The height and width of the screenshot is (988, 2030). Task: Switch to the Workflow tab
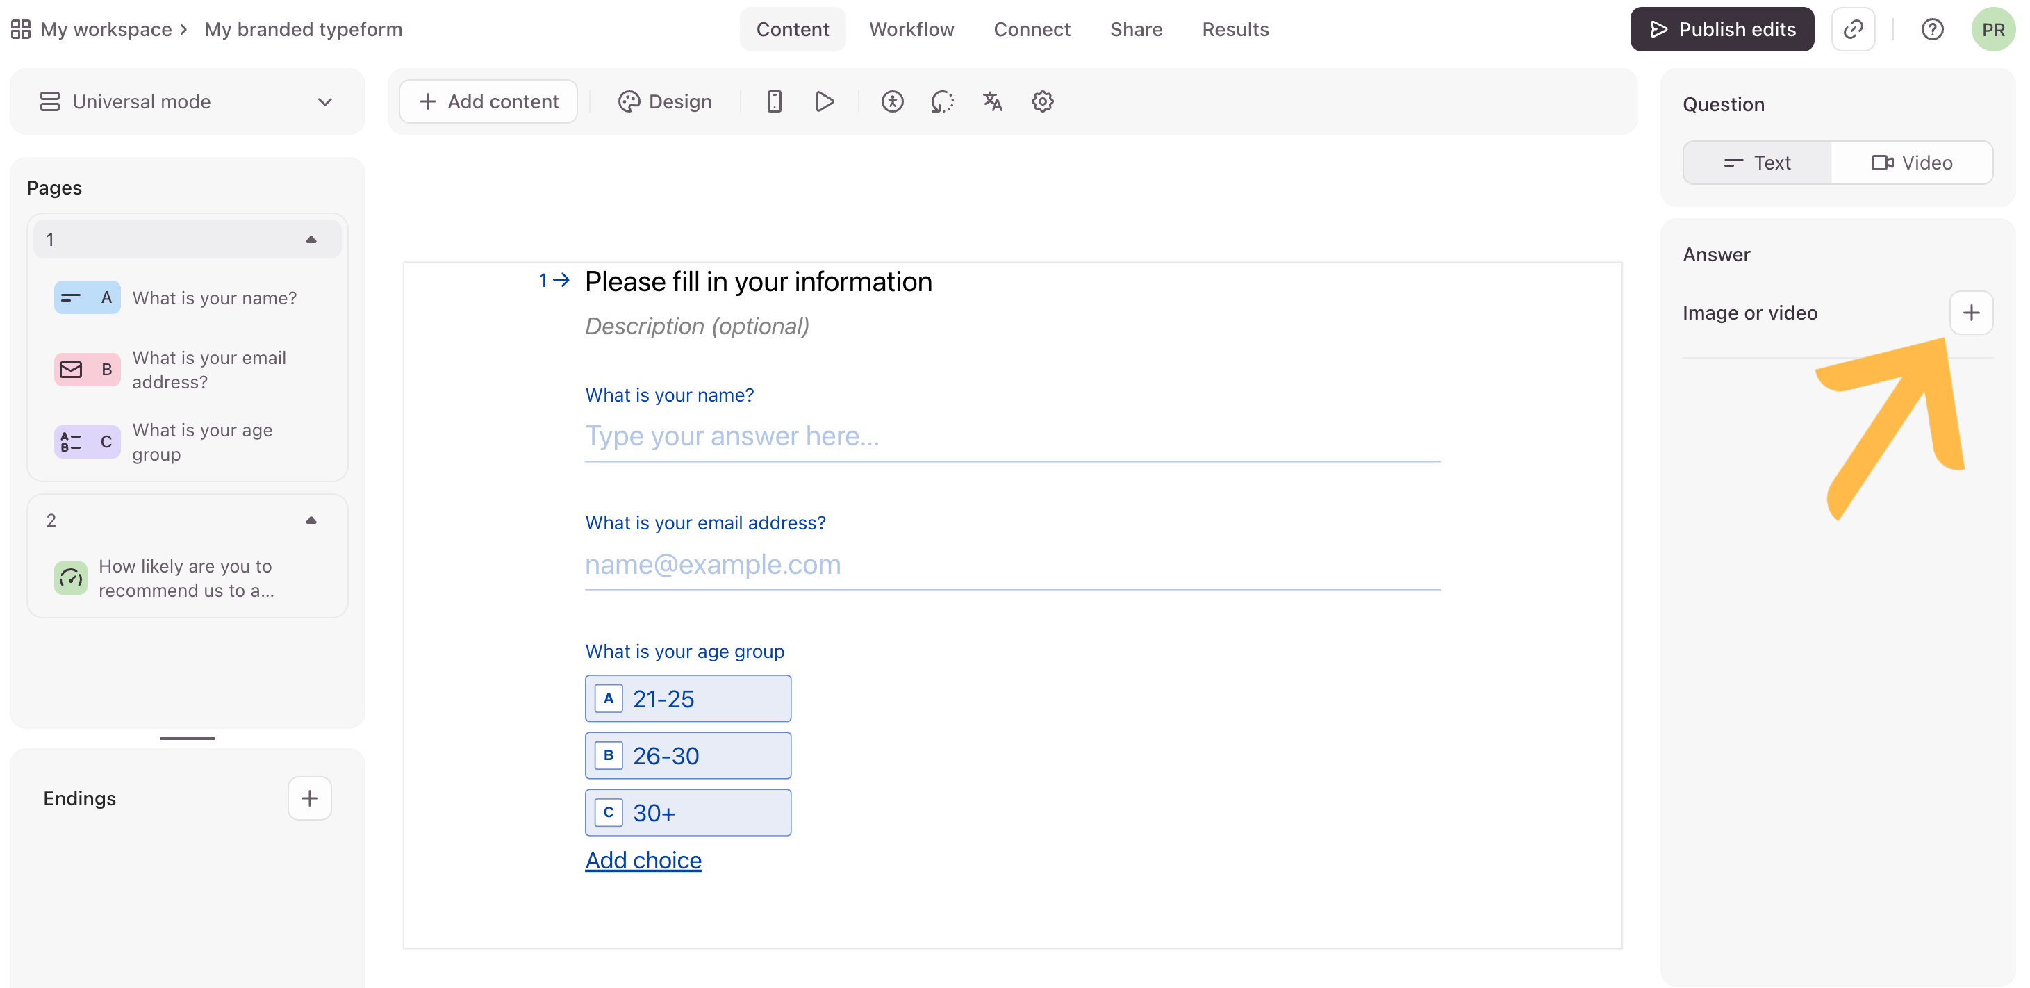coord(911,29)
